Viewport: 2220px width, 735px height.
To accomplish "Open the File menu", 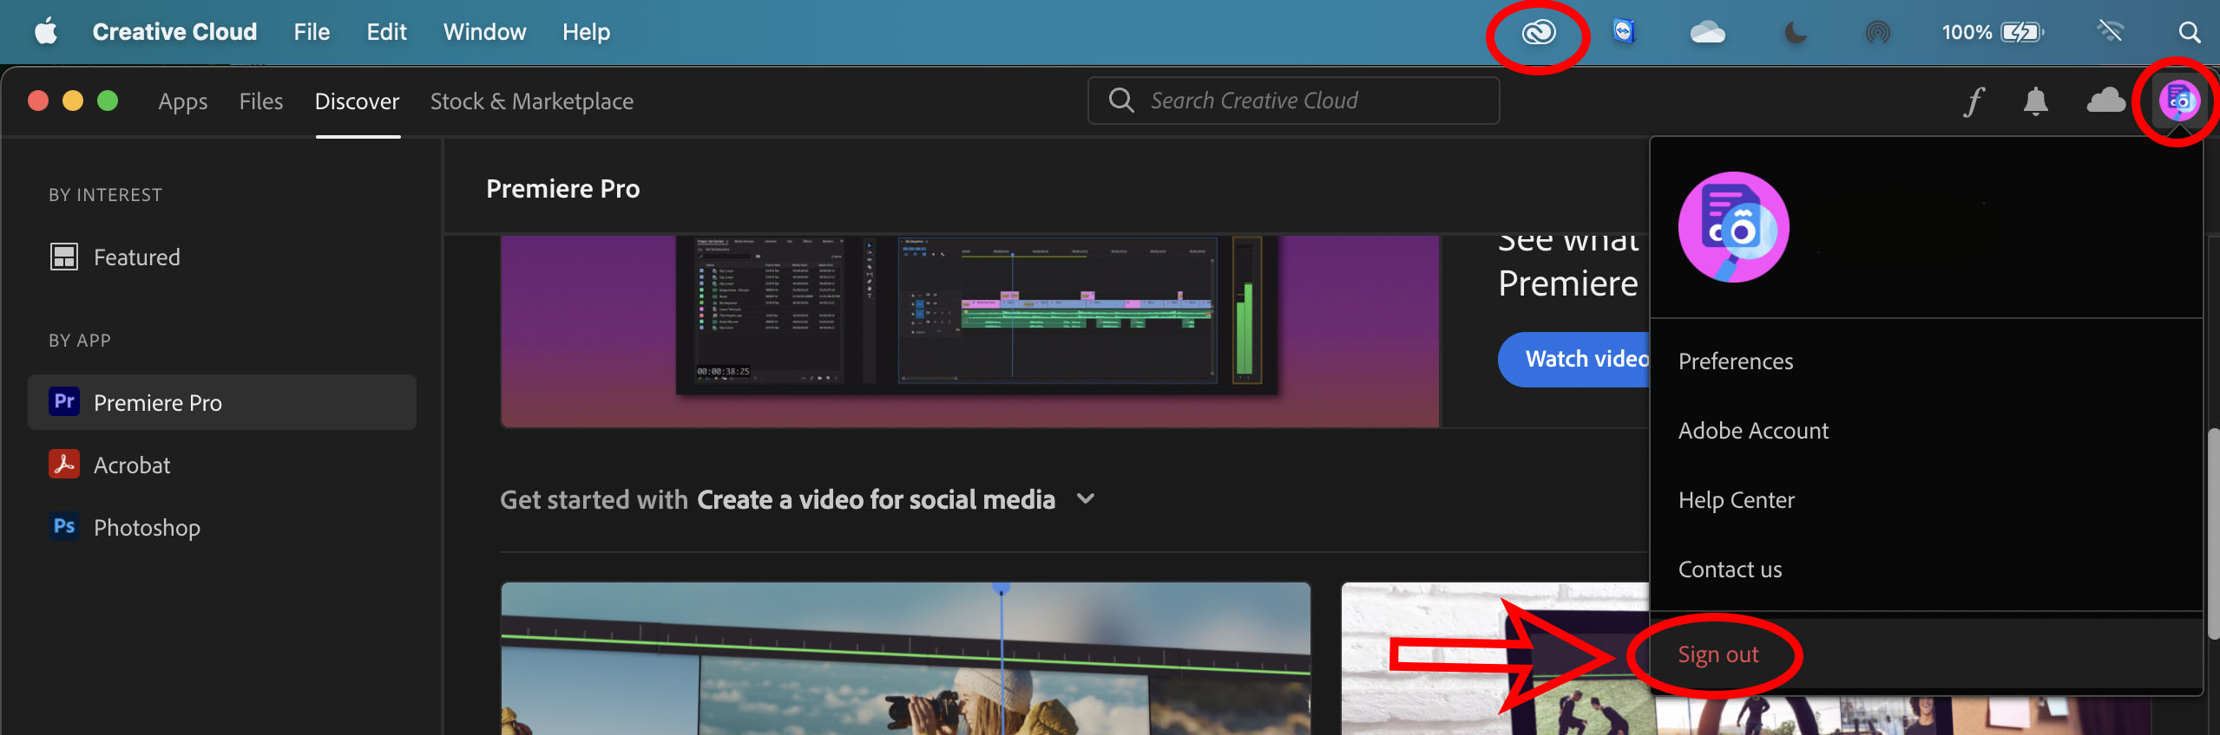I will (x=312, y=32).
